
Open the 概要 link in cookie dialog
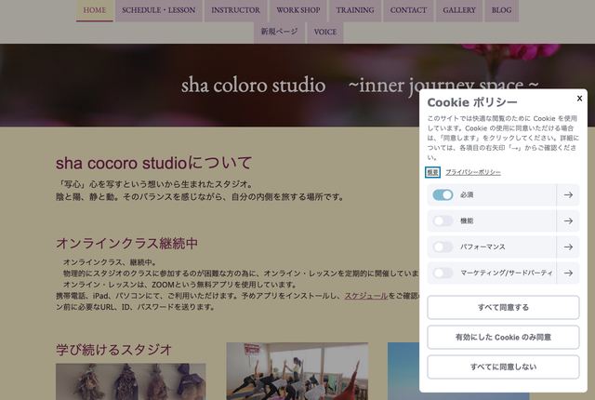432,172
